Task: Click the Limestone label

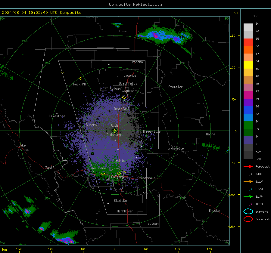Action: pyautogui.click(x=57, y=116)
